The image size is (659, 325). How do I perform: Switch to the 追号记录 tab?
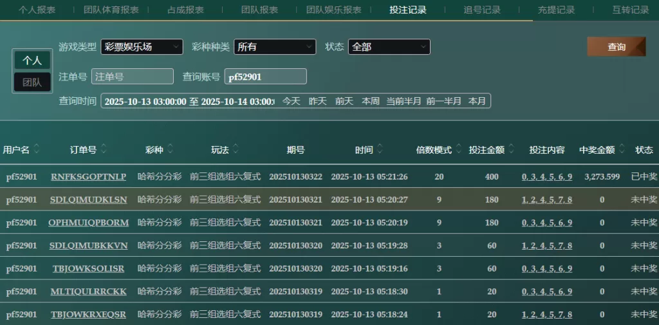point(482,10)
